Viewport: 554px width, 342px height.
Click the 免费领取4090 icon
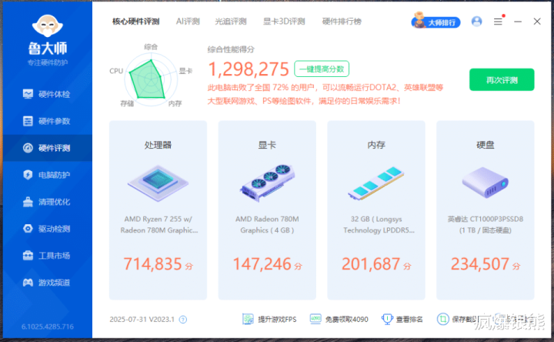tap(315, 319)
